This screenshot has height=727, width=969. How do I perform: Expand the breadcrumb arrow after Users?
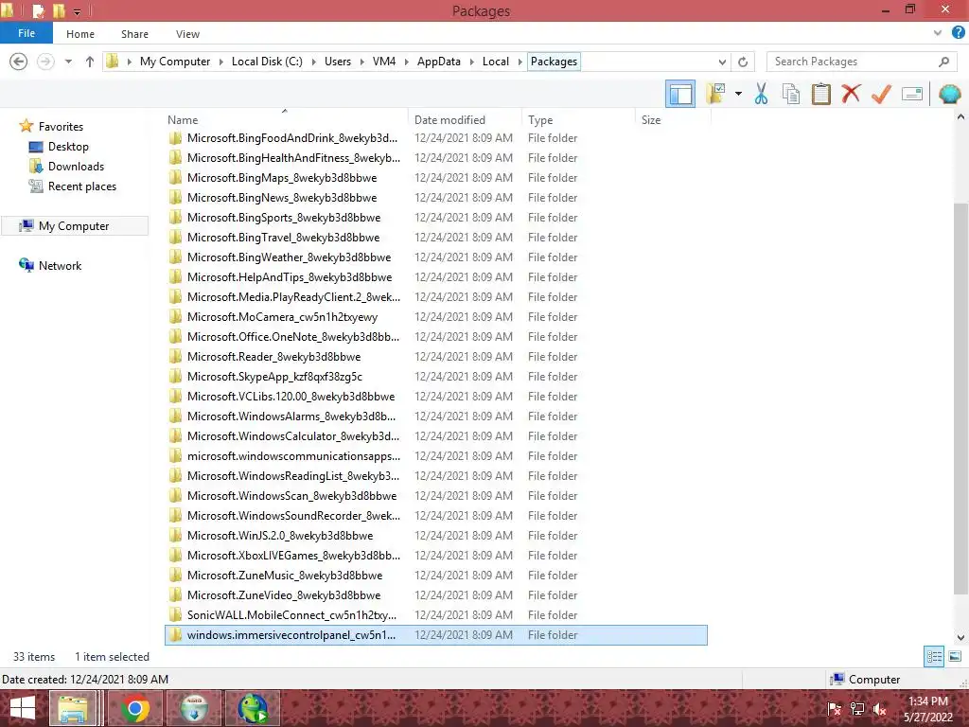(x=361, y=62)
